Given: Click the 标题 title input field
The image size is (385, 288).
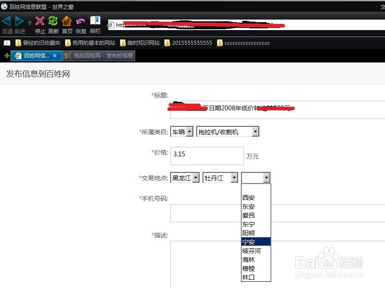Looking at the screenshot, I should pos(277,110).
